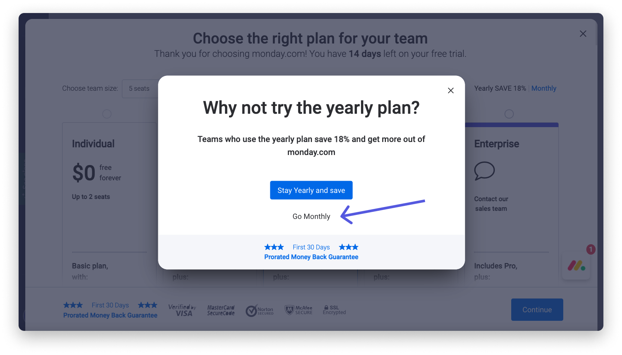Open the monday.com chat widget icon
Image resolution: width=622 pixels, height=355 pixels.
576,265
